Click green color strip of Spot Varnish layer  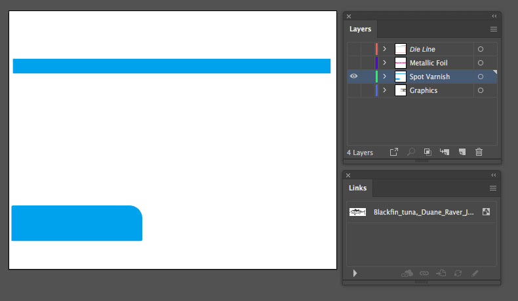click(376, 77)
